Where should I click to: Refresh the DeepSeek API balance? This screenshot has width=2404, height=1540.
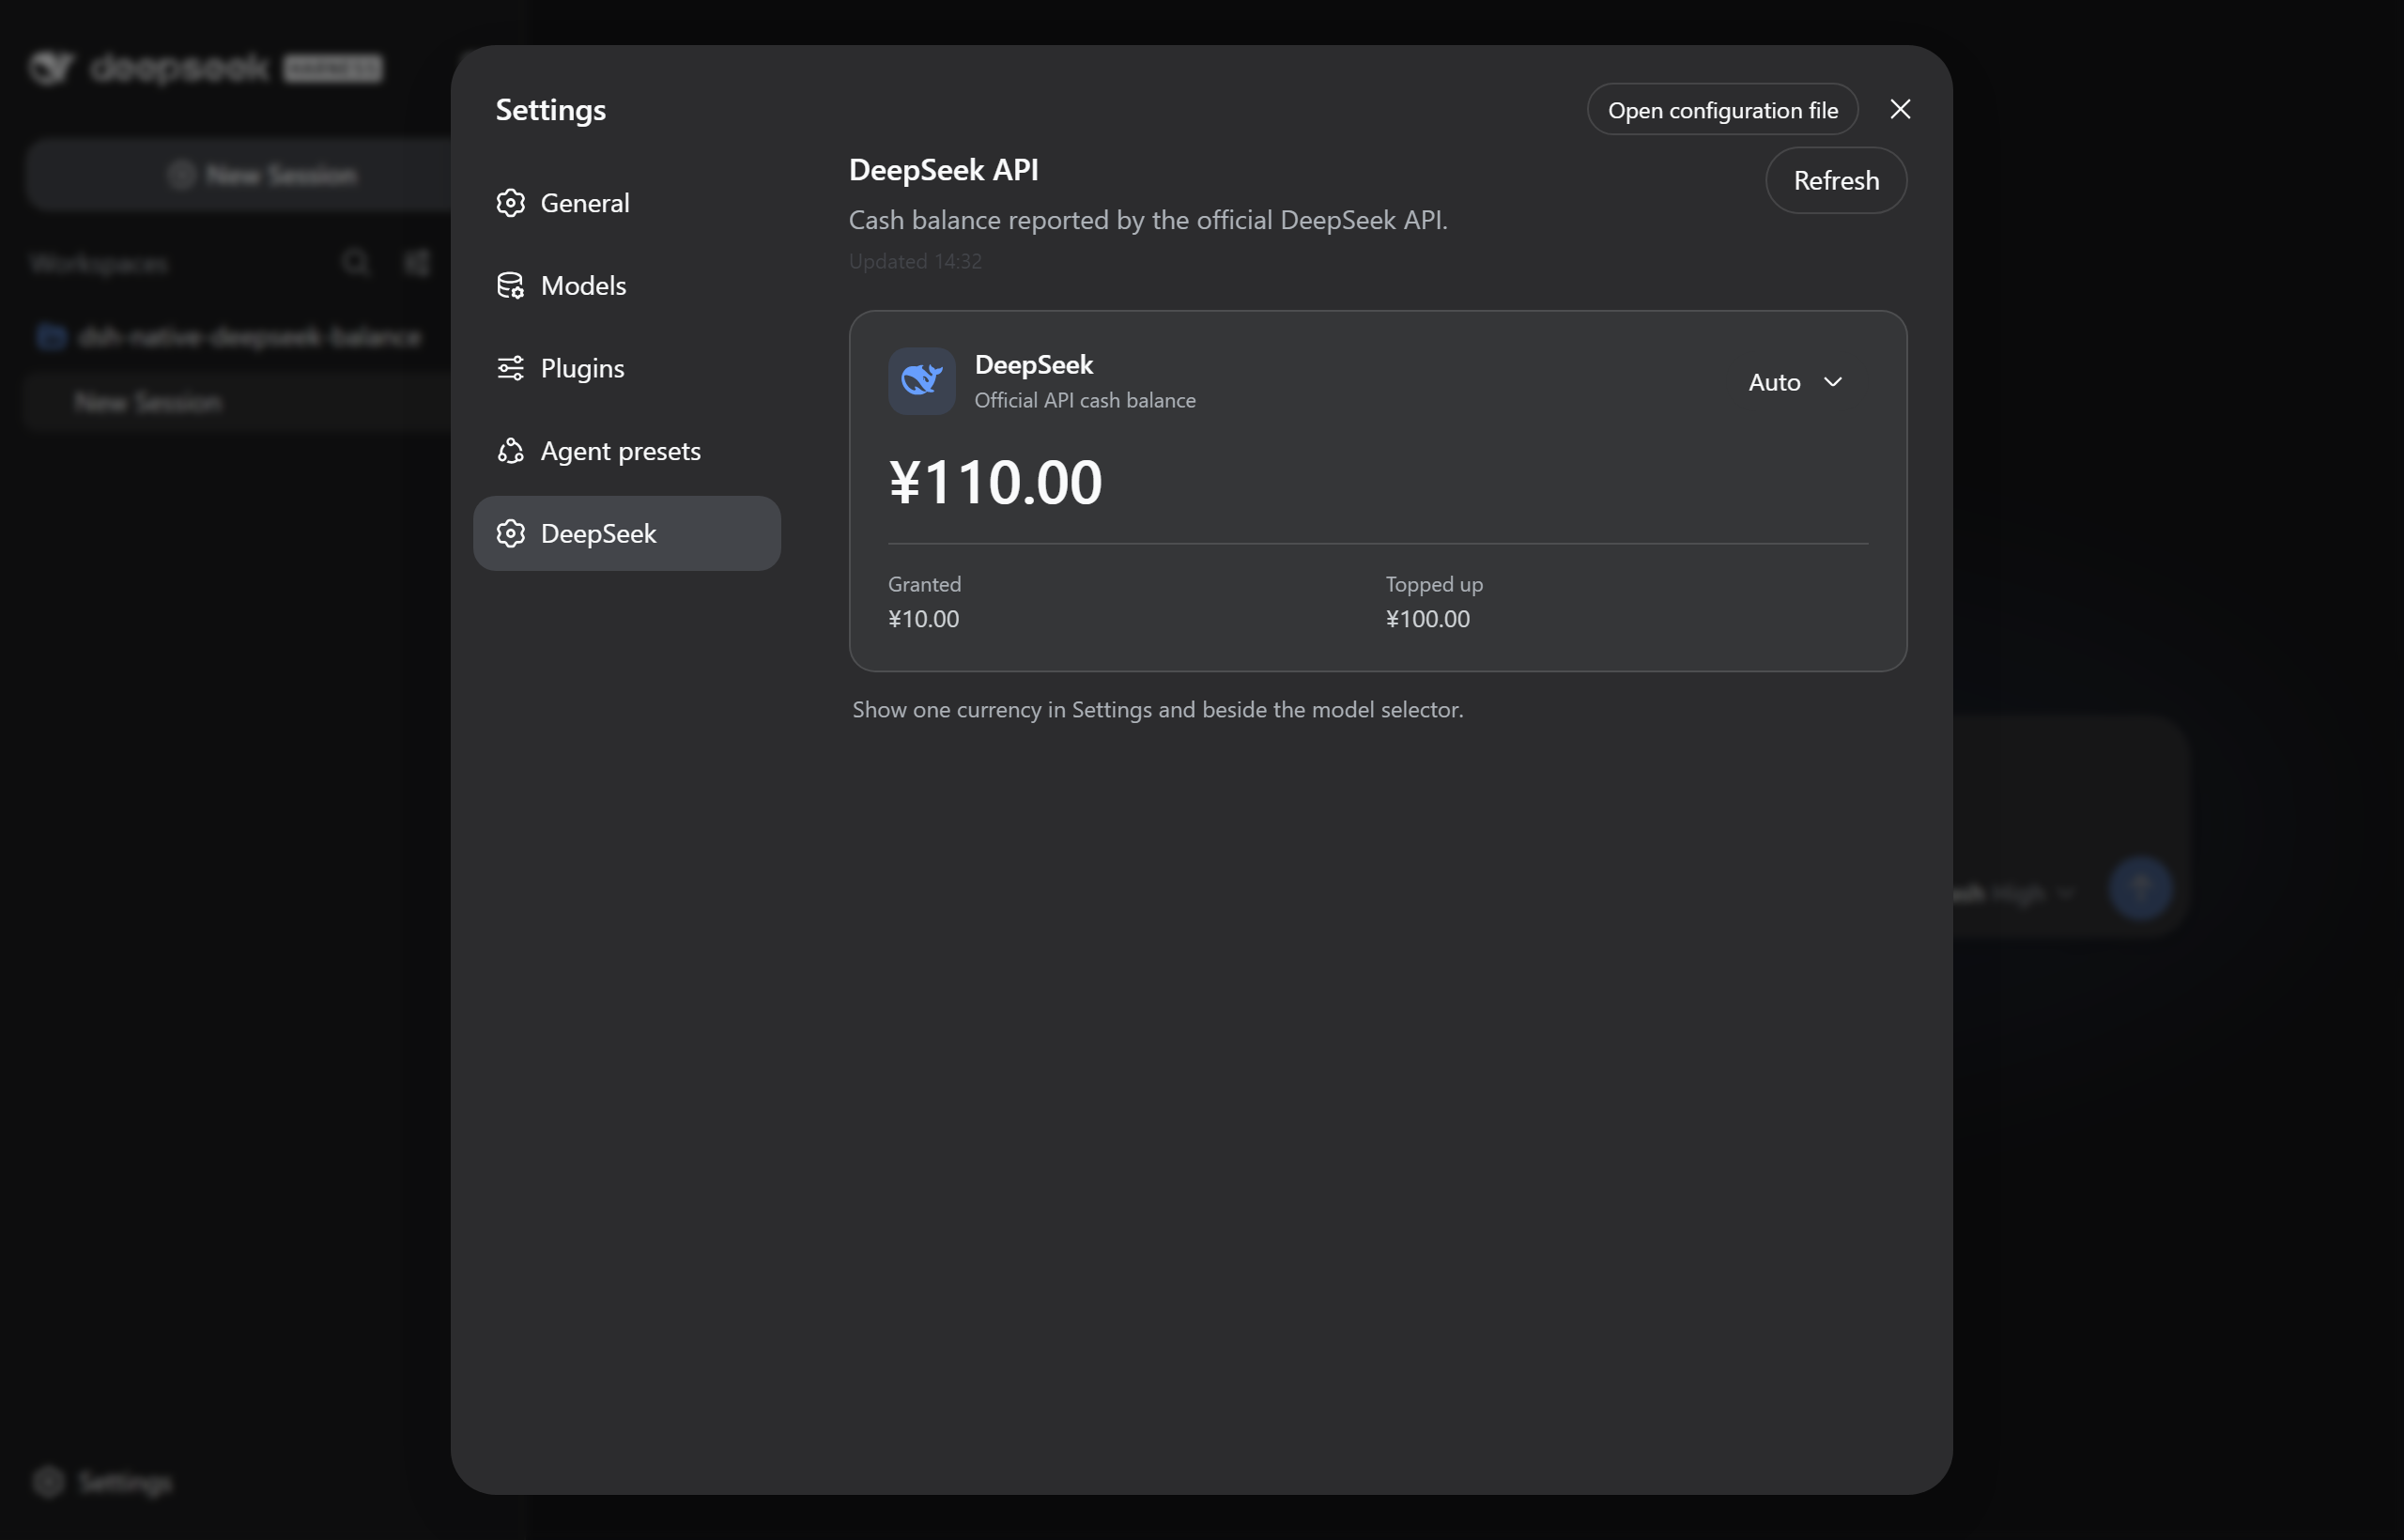point(1836,181)
